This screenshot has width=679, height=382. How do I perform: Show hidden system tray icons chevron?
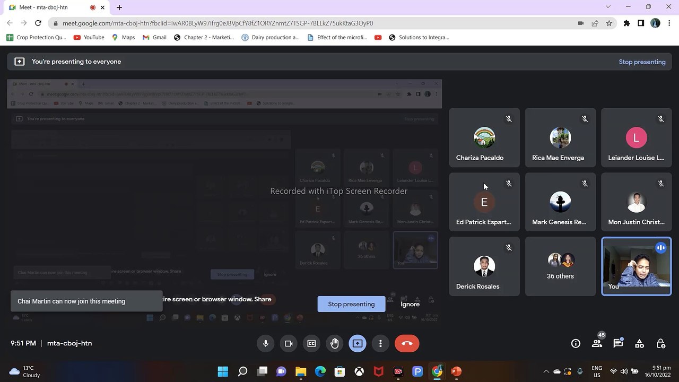pyautogui.click(x=546, y=371)
